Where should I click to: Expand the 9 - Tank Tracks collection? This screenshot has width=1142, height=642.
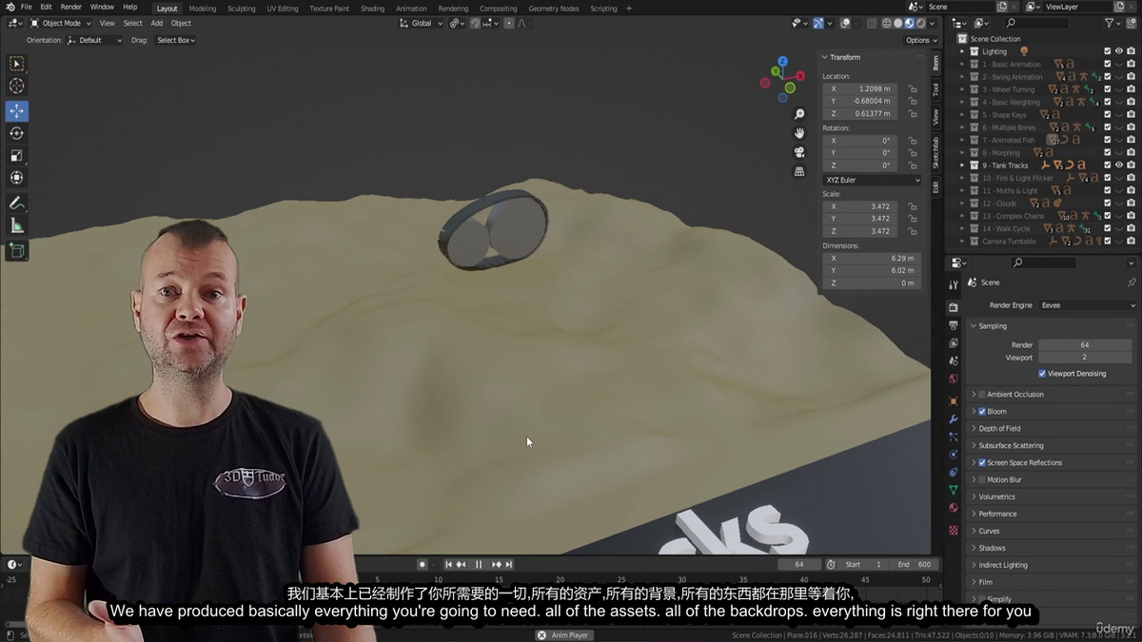[962, 165]
